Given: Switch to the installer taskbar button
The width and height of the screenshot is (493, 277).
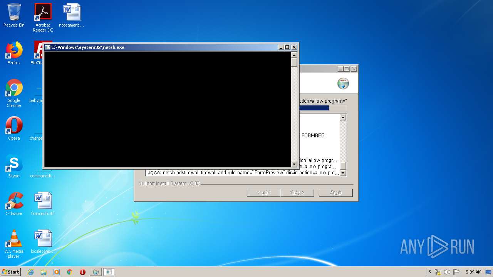Looking at the screenshot, I should [x=96, y=272].
